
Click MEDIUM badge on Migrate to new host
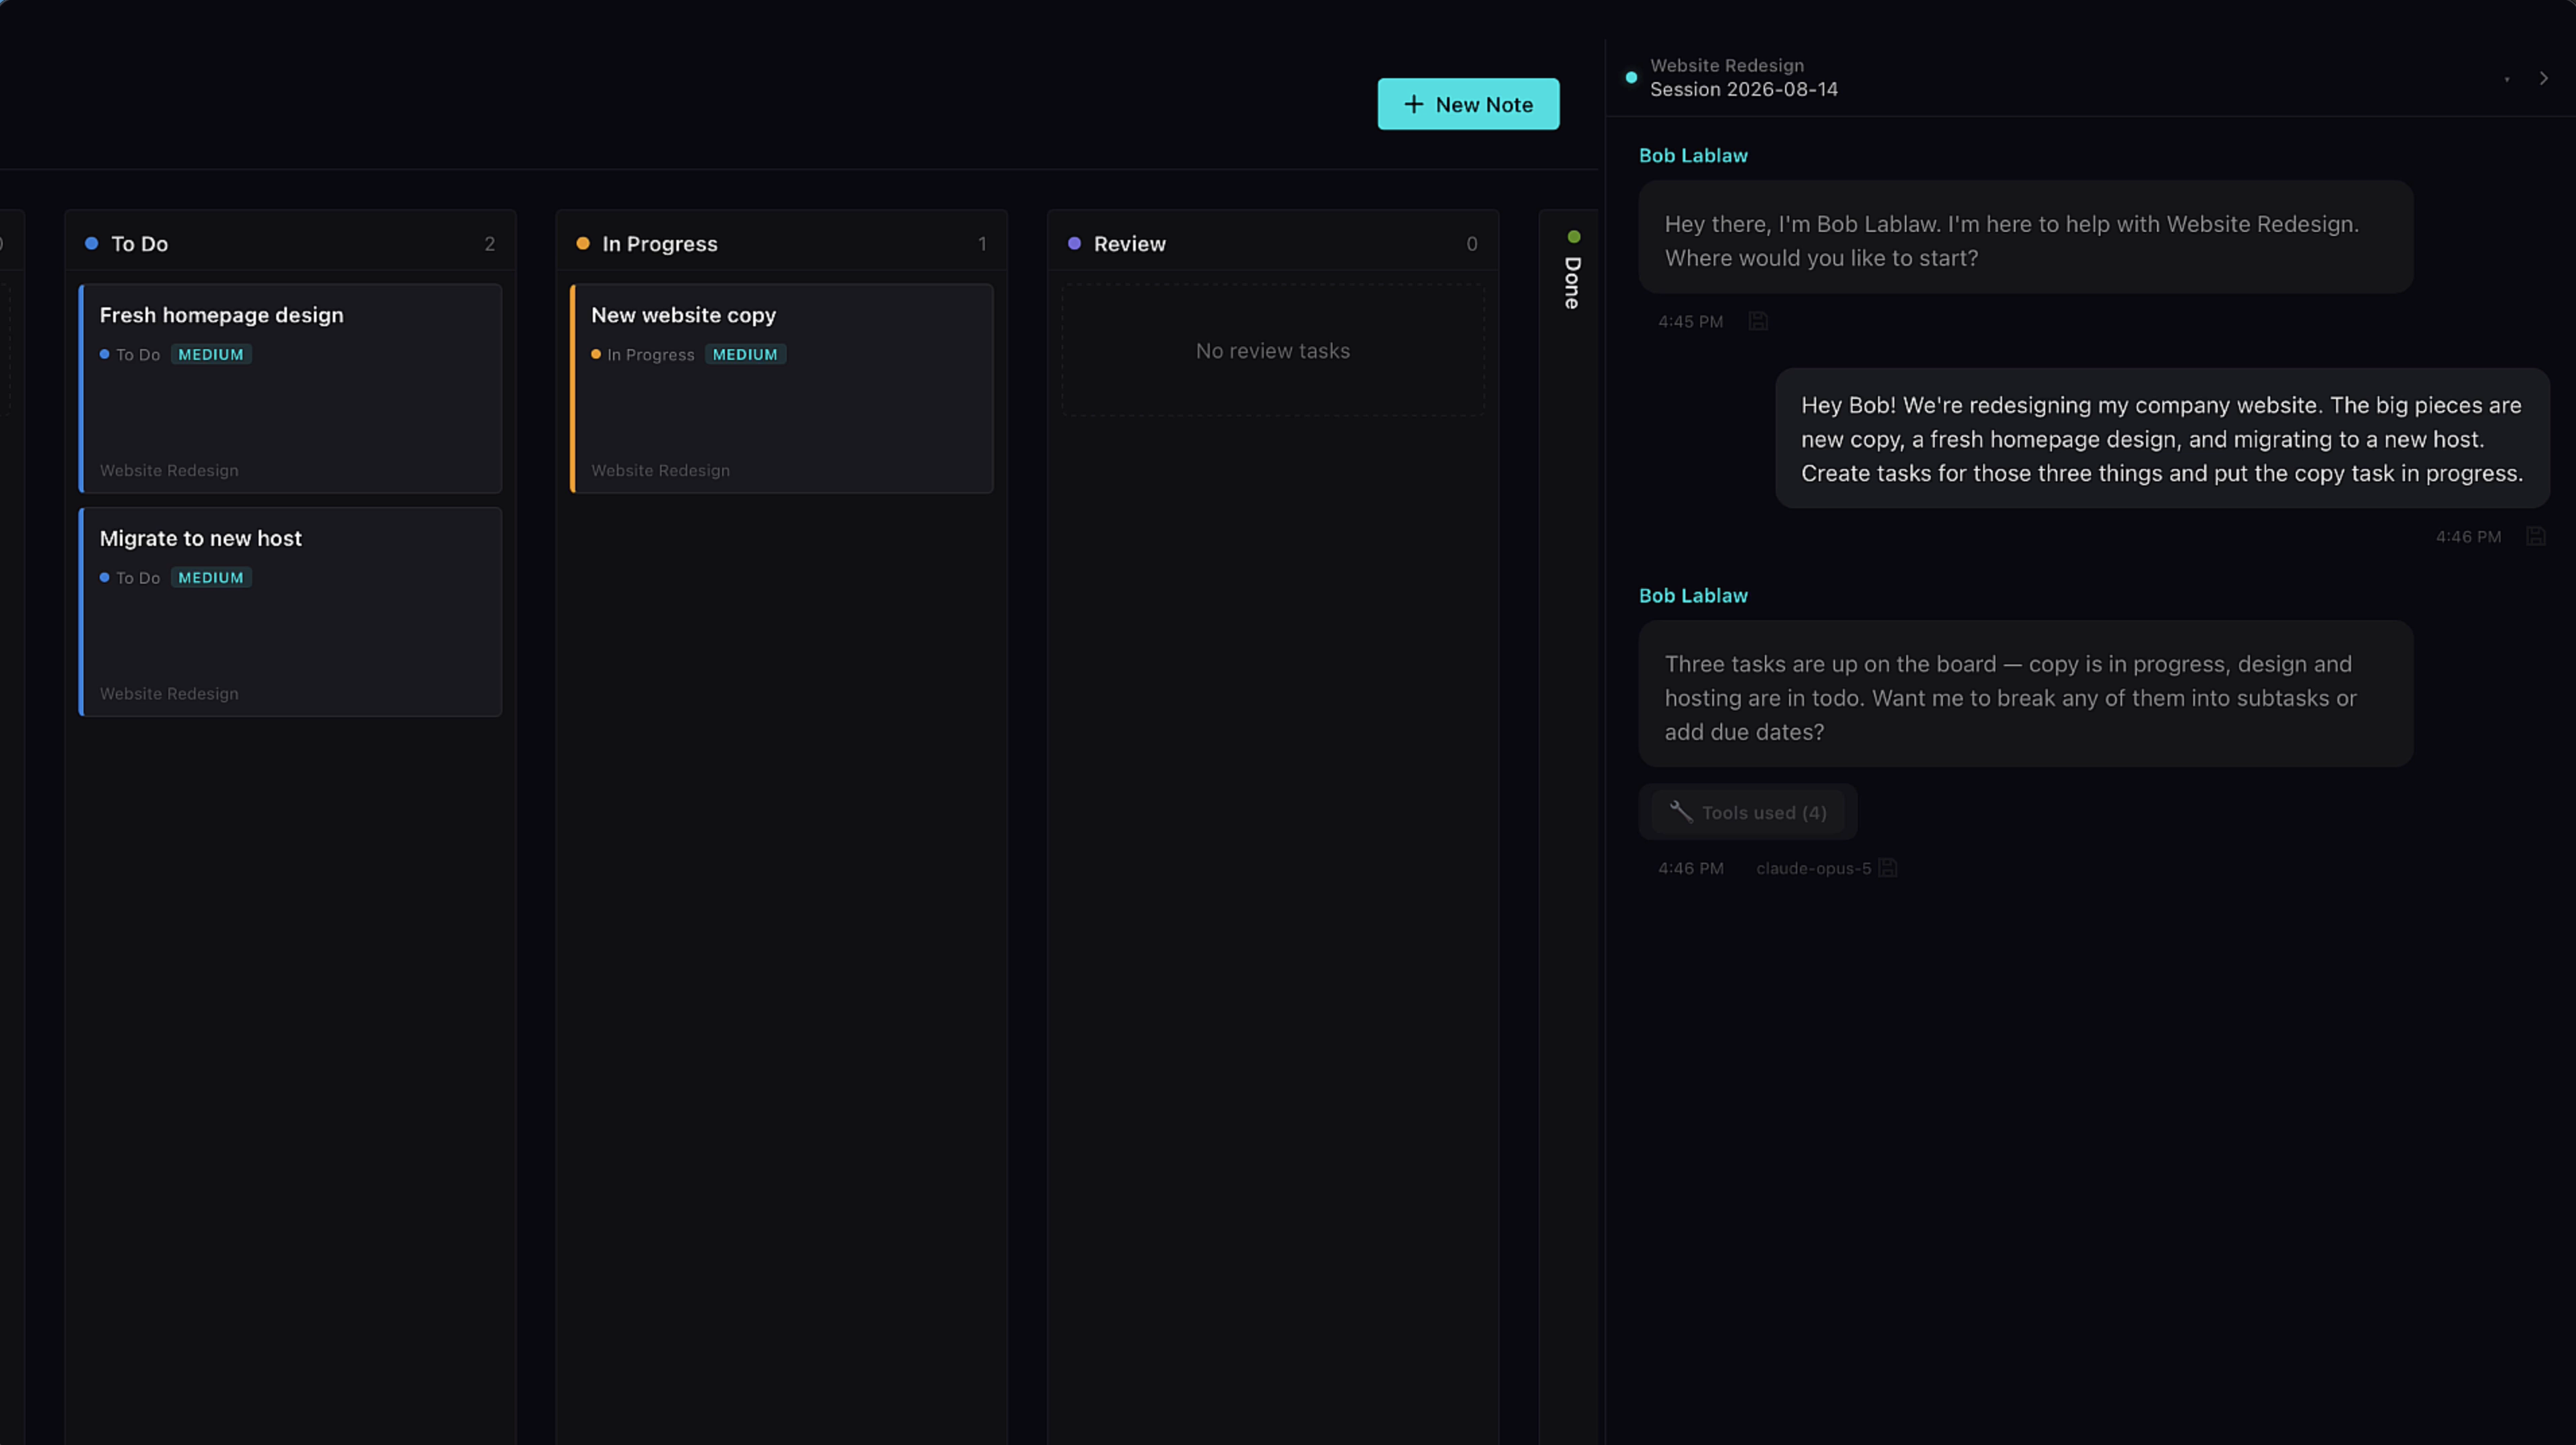click(211, 578)
